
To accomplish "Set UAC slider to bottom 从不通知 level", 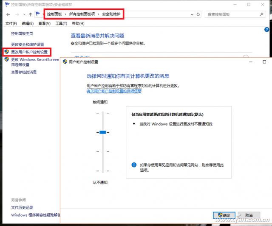I will (x=103, y=171).
